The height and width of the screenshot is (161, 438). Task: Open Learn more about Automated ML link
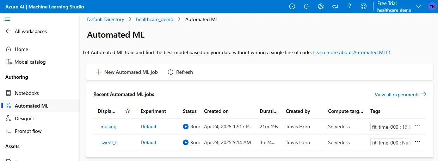(351, 52)
